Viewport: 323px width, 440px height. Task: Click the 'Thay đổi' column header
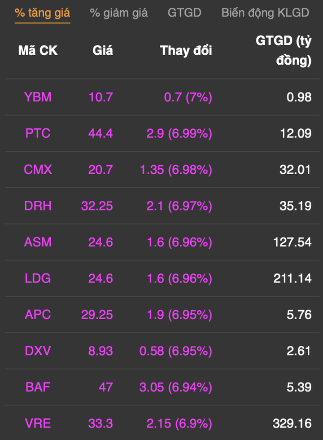click(x=186, y=51)
